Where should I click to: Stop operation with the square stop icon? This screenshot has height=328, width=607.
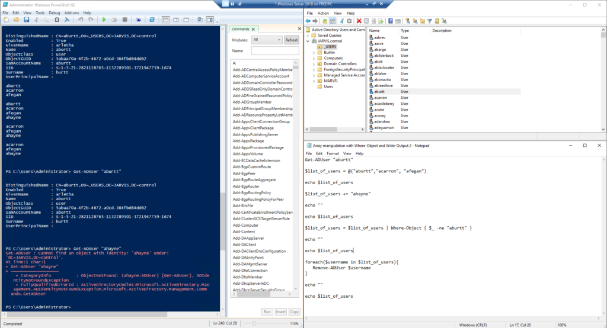click(x=124, y=20)
